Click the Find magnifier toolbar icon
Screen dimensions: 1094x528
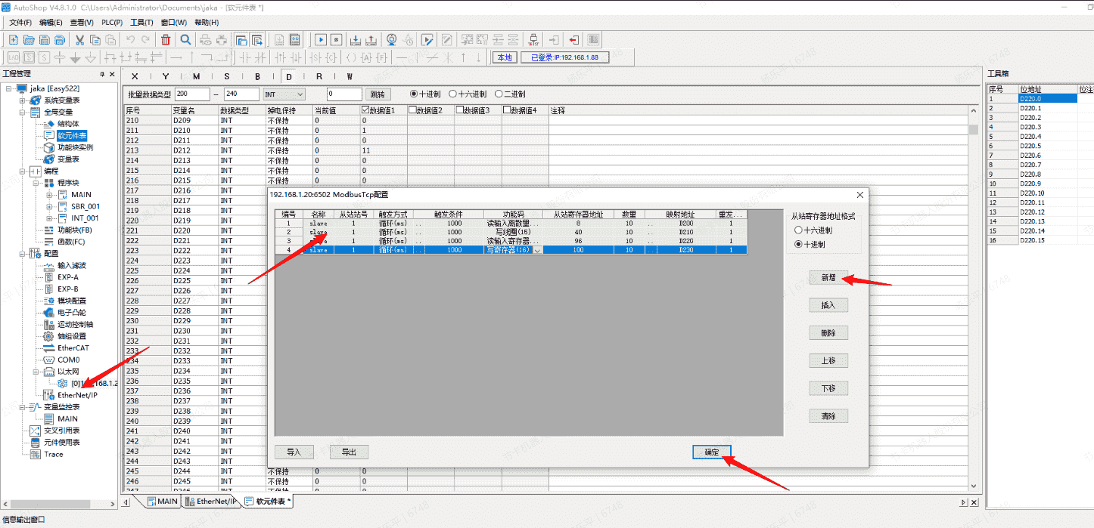[185, 39]
